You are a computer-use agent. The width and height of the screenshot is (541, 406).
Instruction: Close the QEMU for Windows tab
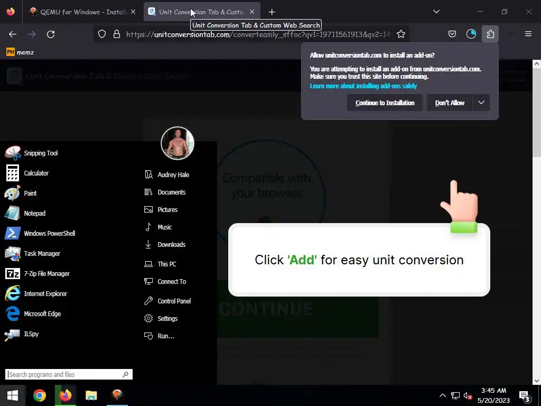point(133,12)
